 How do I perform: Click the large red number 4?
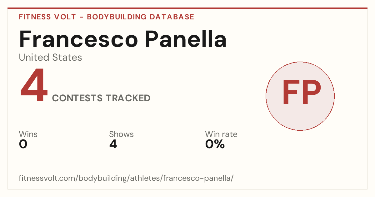[34, 85]
